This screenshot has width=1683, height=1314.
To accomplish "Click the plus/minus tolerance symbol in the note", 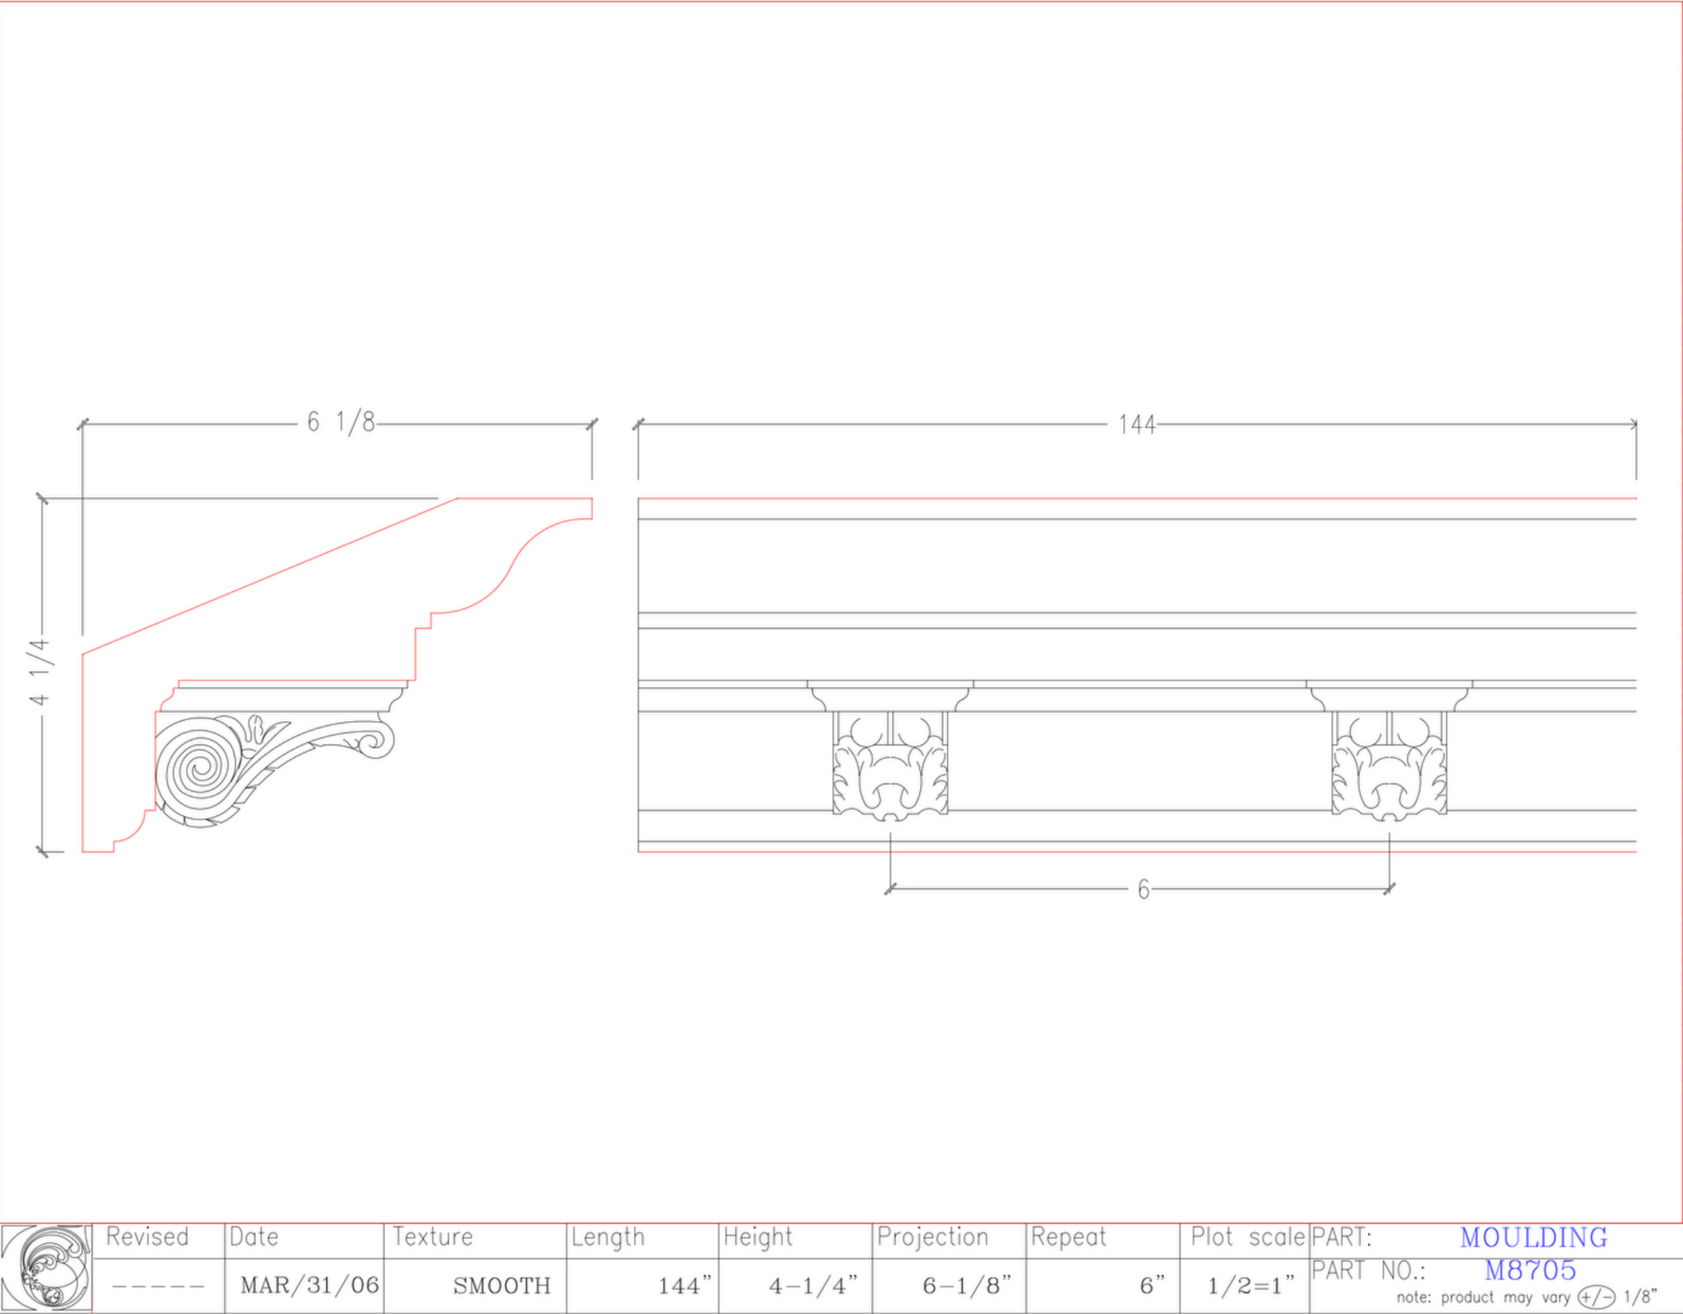I will 1596,1298.
